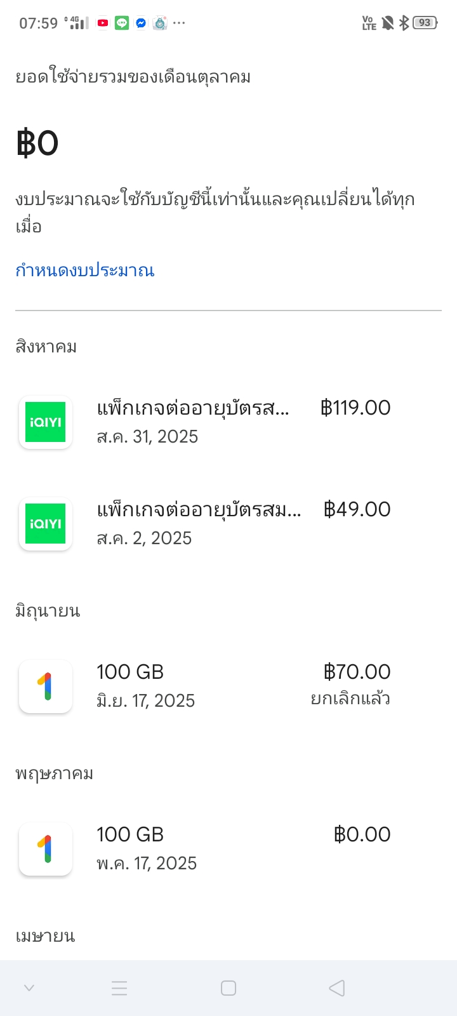Open the 100 GB purchase dated พ.ค. 17, 2025
The image size is (457, 1016).
coord(147,848)
